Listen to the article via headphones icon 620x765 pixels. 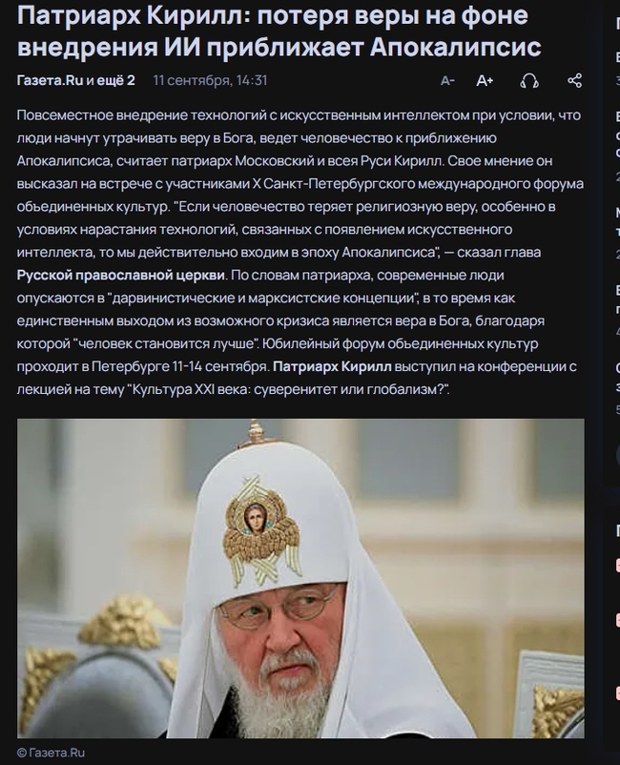(529, 81)
